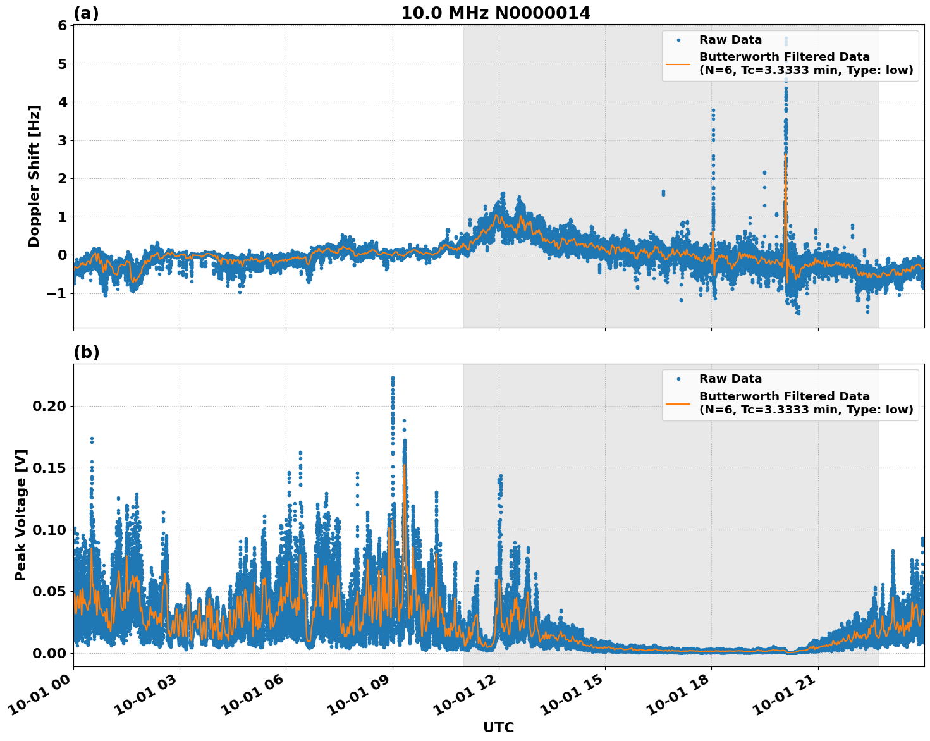
Task: Click the "0.05" tick on the Peak Voltage axis
Action: point(49,592)
